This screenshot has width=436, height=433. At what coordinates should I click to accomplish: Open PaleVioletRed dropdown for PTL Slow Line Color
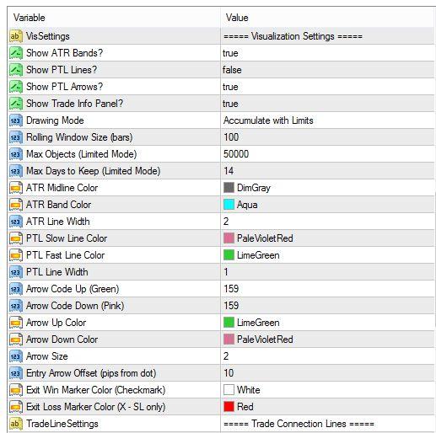click(x=328, y=238)
